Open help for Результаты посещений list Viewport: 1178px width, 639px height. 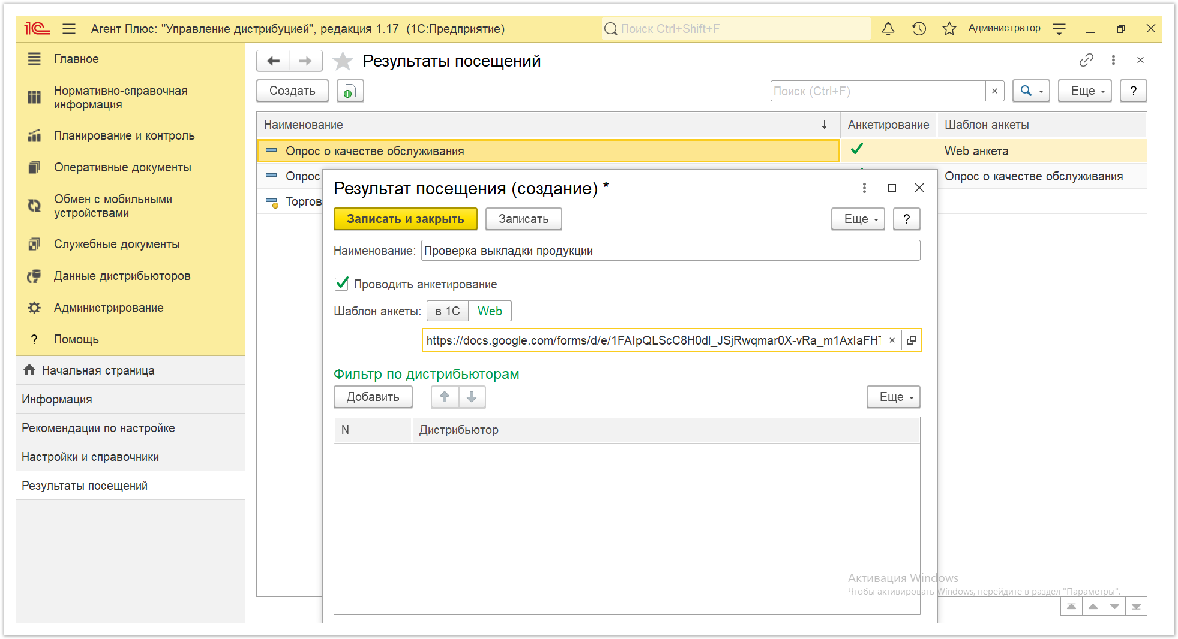tap(1133, 91)
